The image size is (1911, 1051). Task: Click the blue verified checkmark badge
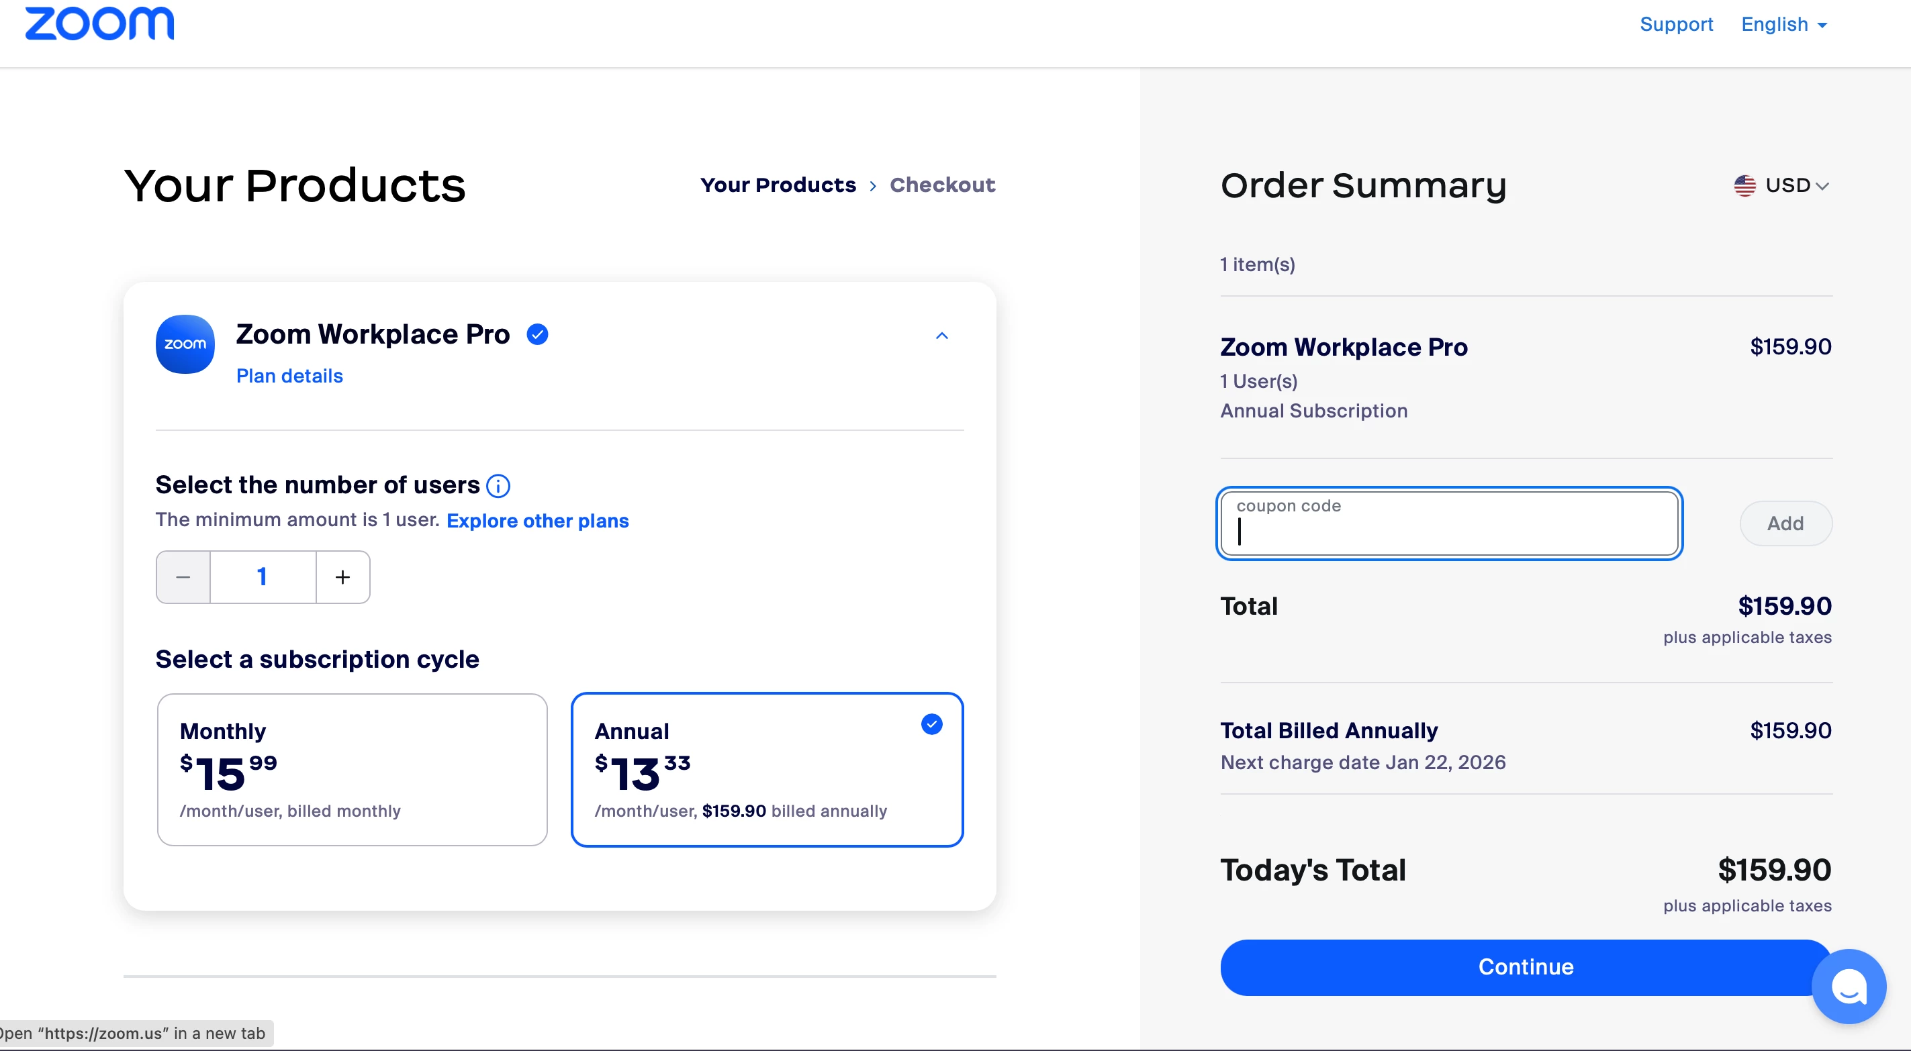pos(537,334)
